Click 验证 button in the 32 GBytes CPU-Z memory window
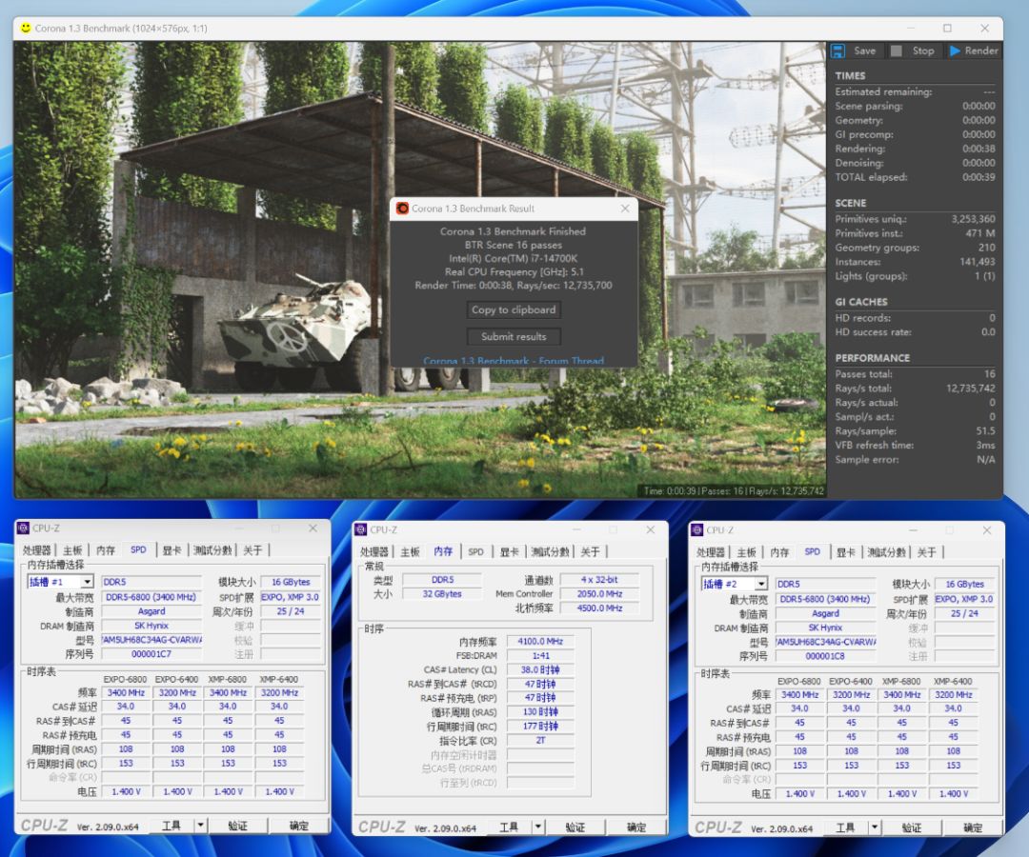The image size is (1029, 857). (x=575, y=827)
